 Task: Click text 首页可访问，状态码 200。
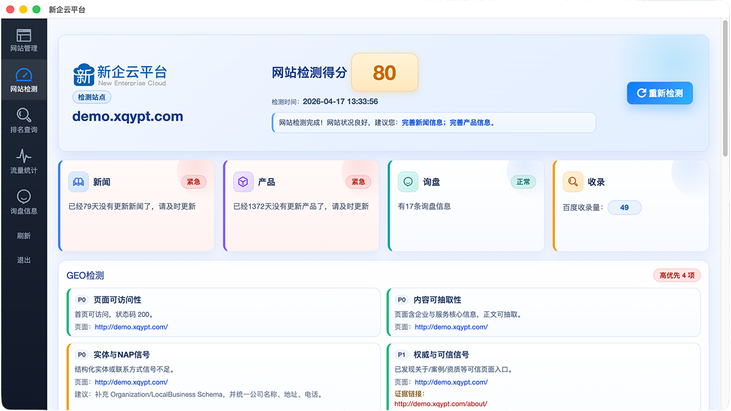coord(114,315)
